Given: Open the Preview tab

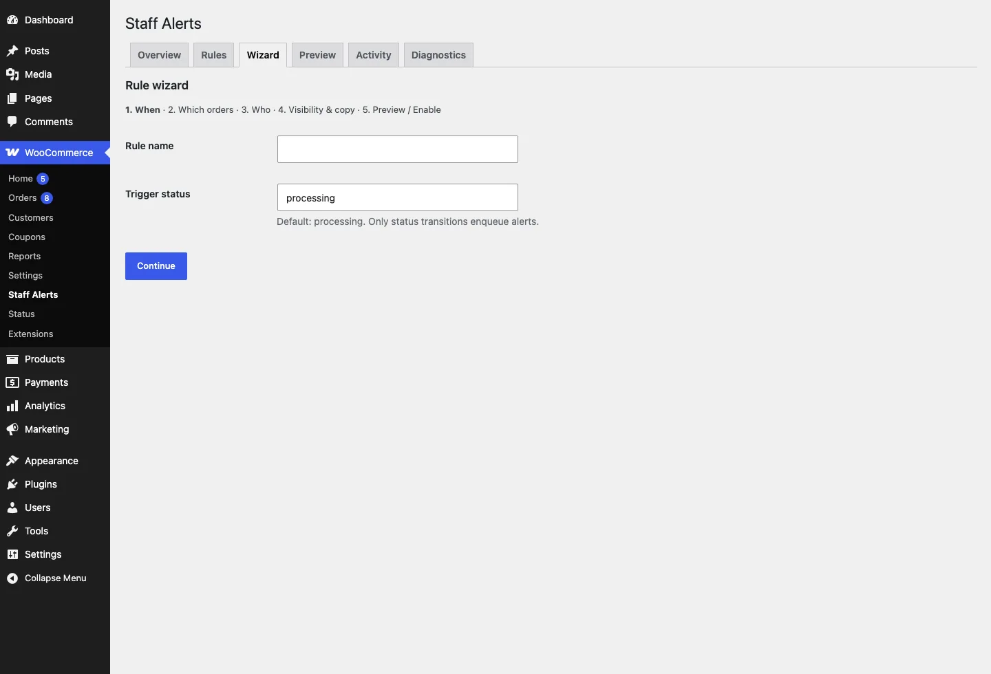Looking at the screenshot, I should 317,55.
